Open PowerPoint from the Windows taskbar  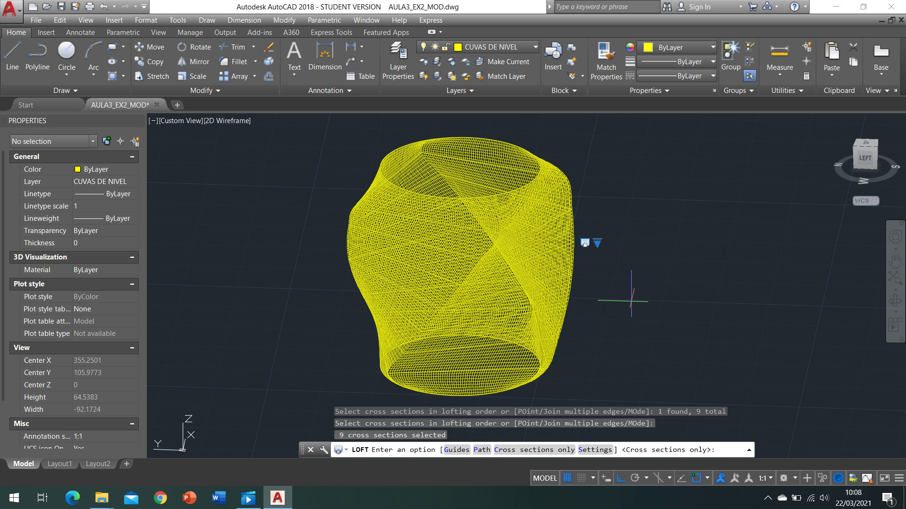[x=189, y=498]
